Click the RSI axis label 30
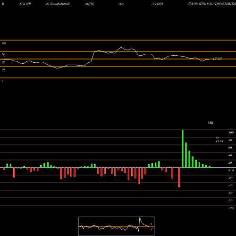Screen dimensions: 236x236 pos(3,69)
